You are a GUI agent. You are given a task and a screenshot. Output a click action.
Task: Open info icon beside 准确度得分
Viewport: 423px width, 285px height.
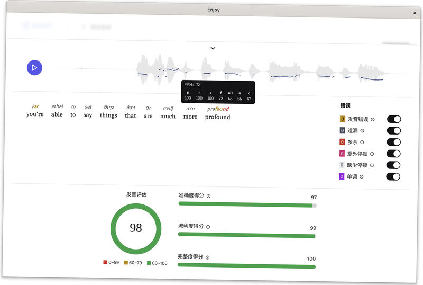208,197
